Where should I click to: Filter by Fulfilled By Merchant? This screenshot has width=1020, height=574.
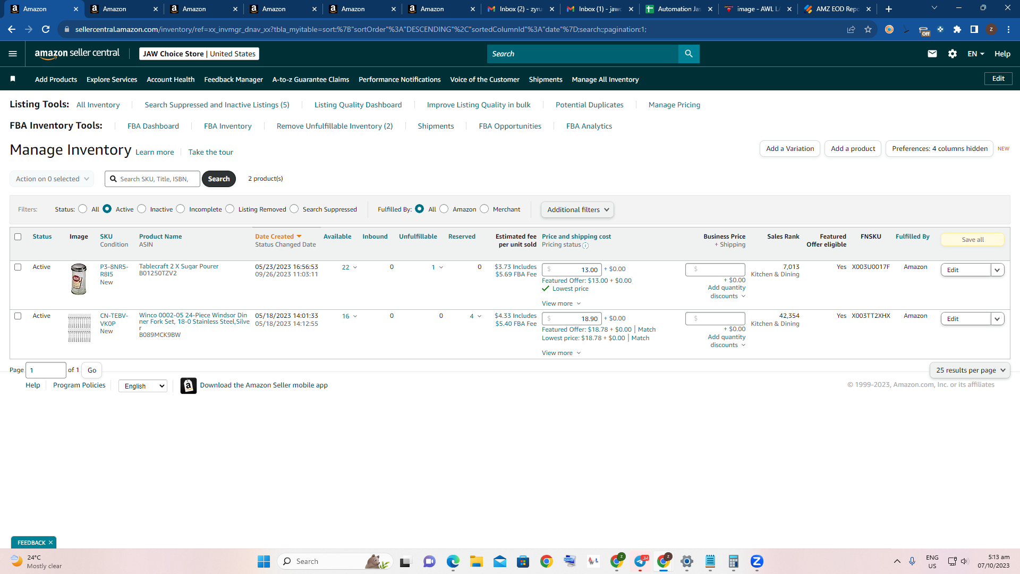click(484, 209)
